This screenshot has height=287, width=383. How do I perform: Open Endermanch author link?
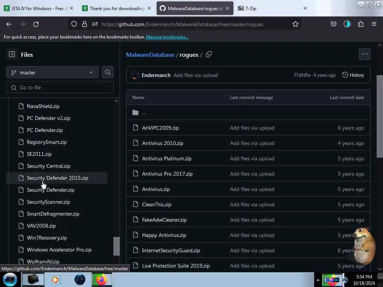click(x=156, y=75)
